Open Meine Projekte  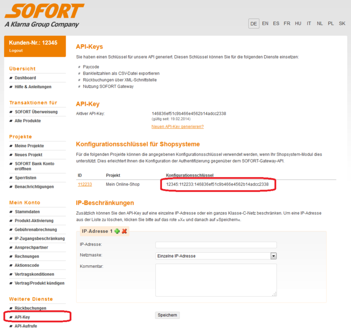click(x=29, y=146)
